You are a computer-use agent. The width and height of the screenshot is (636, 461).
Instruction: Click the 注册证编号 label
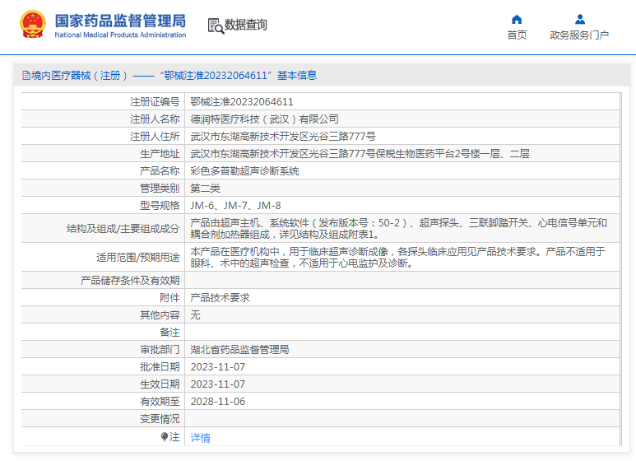coord(155,102)
